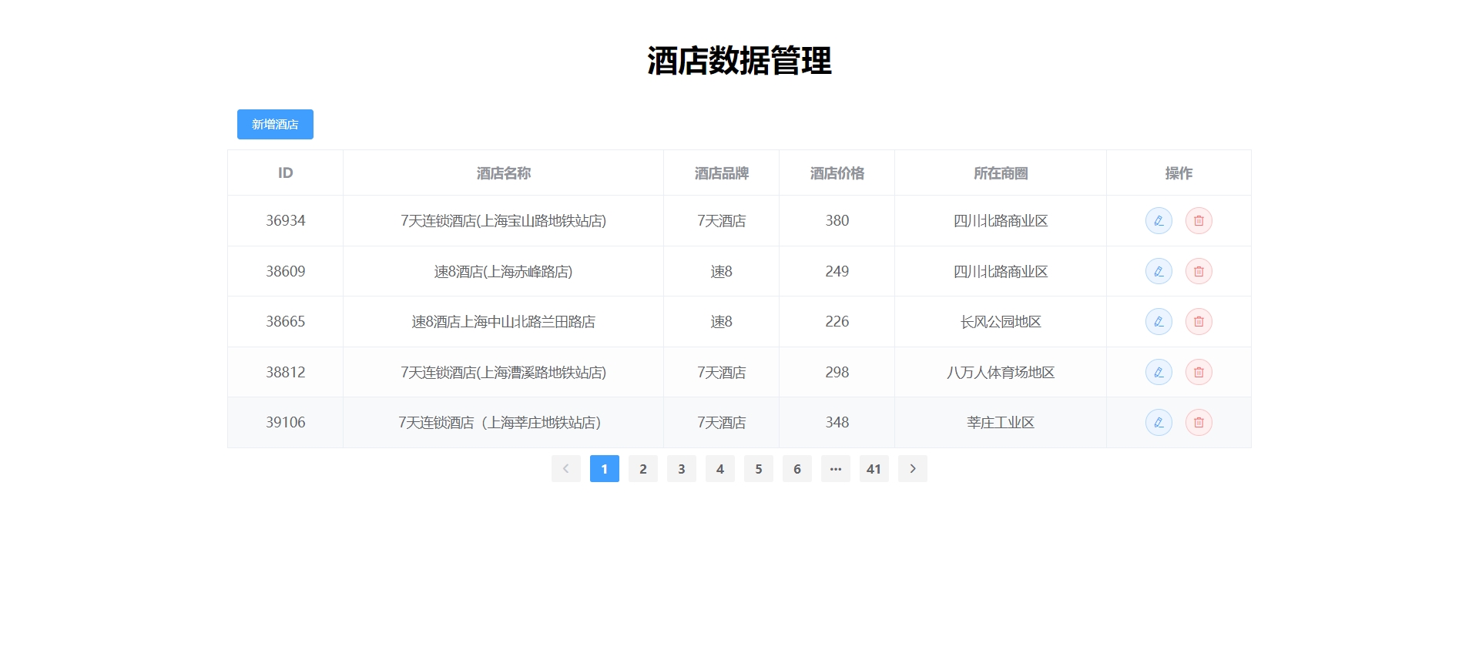Click 四川北路商业区 in row 36934
The image size is (1479, 670).
[1001, 221]
